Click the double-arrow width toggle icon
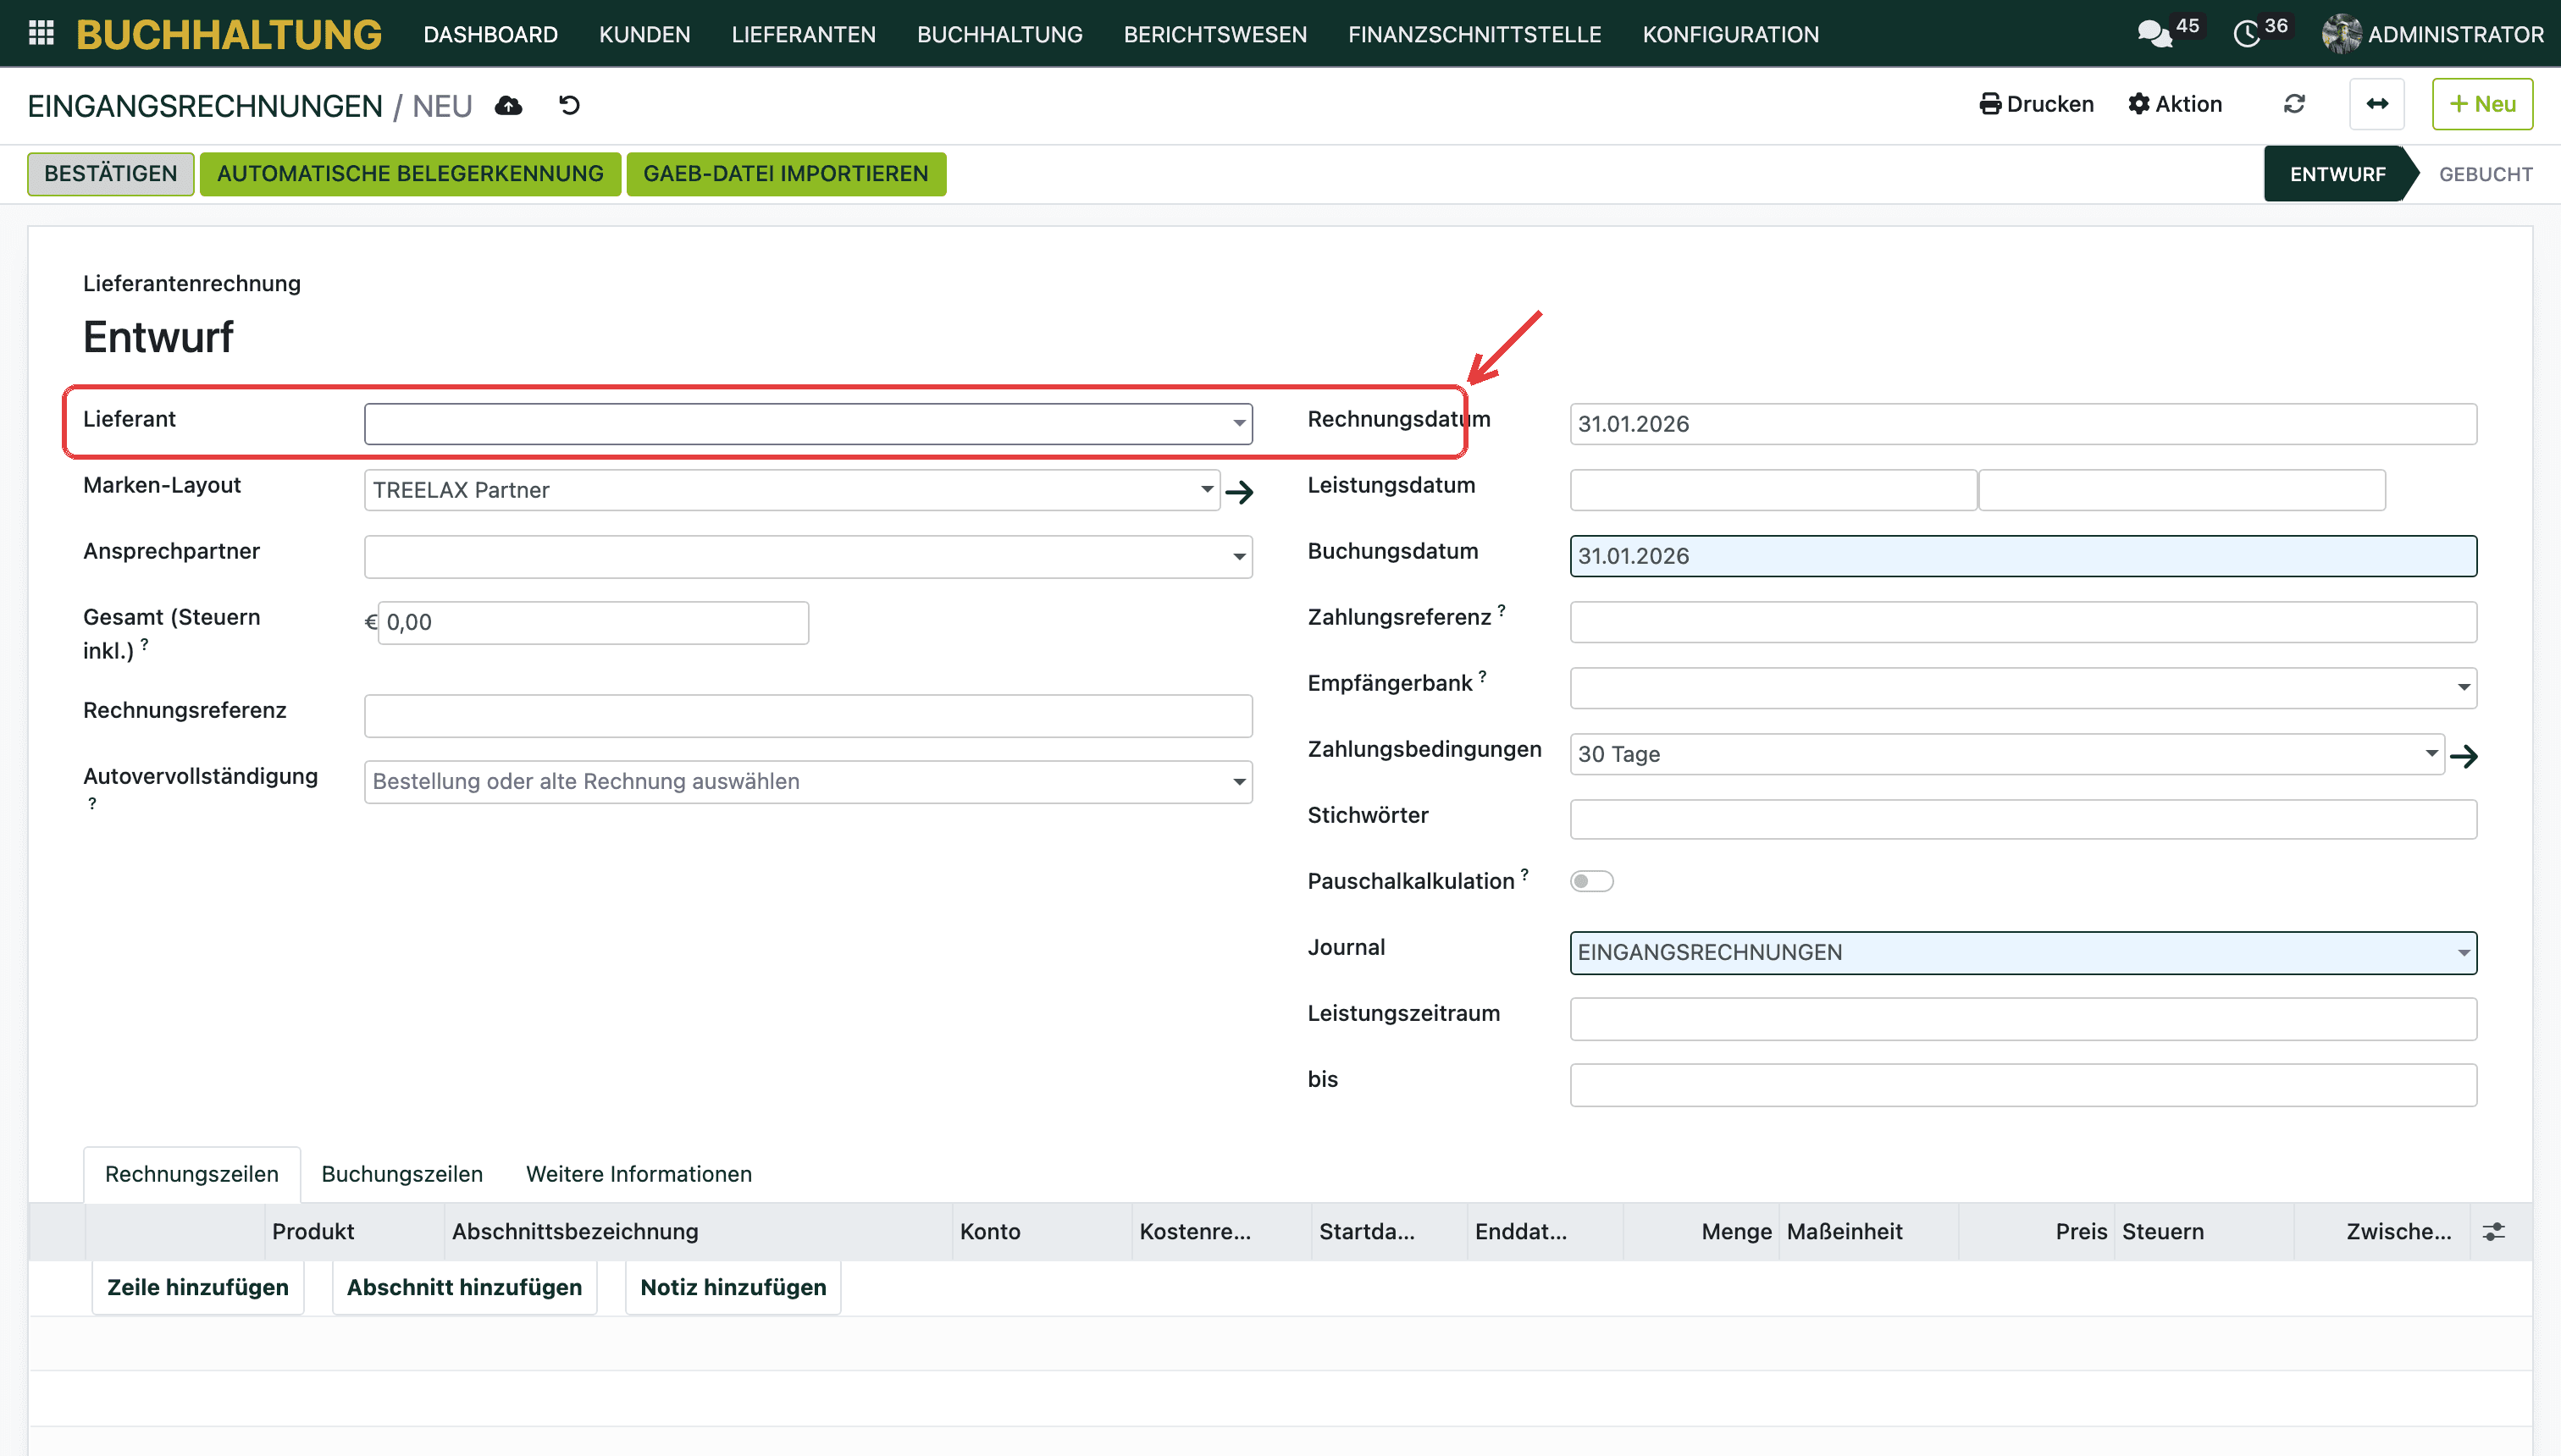Image resolution: width=2561 pixels, height=1456 pixels. (2377, 104)
